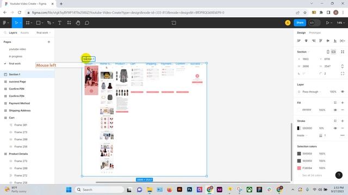Align selection to the top
The height and width of the screenshot is (195, 348).
point(320,41)
